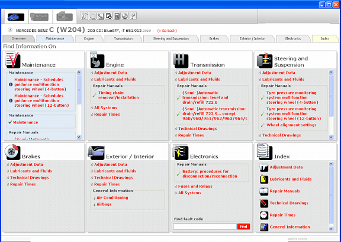Open the Electronics tab
The width and height of the screenshot is (341, 242).
click(293, 38)
